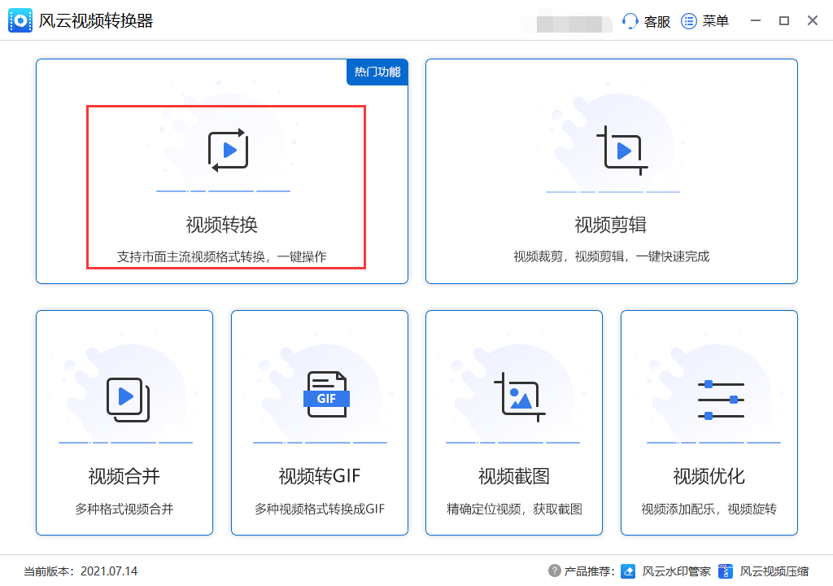833x586 pixels.
Task: Click the 热门功能 hot feature badge
Action: (377, 72)
